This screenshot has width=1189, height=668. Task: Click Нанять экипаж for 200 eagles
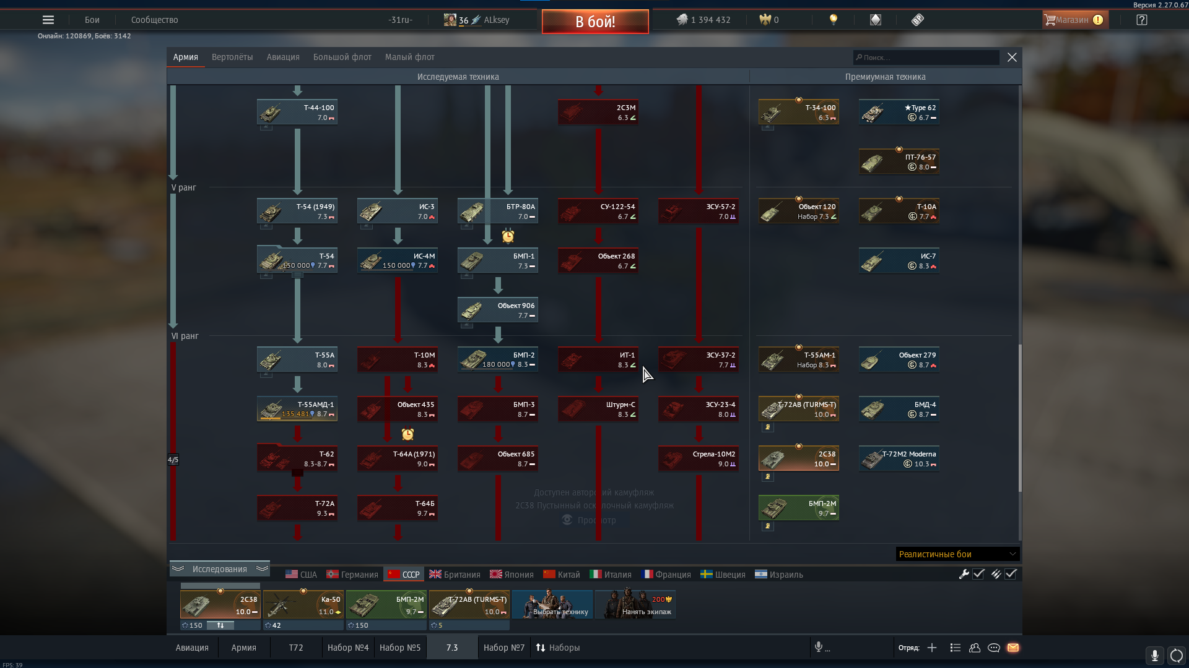(635, 604)
